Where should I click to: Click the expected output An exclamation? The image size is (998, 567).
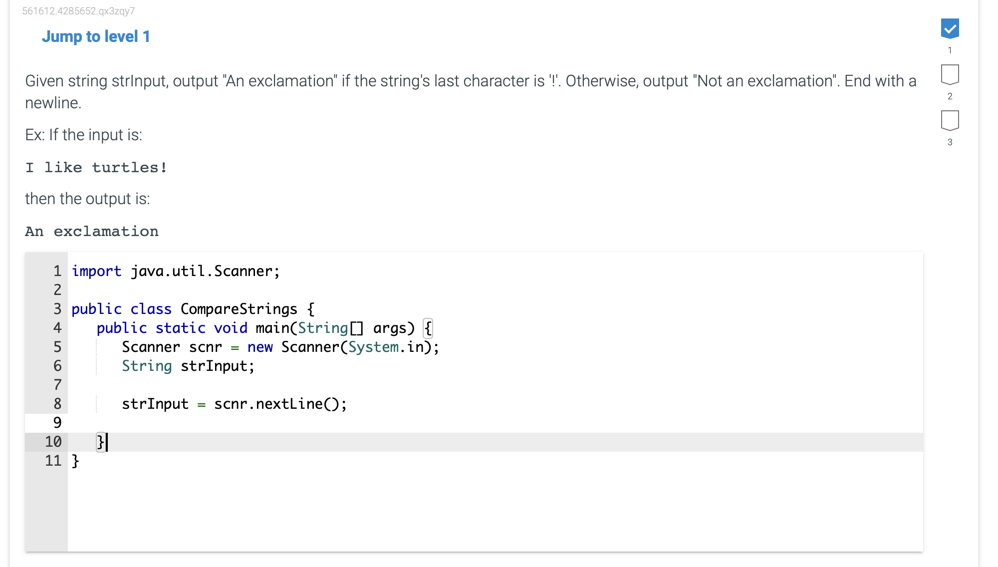tap(92, 231)
